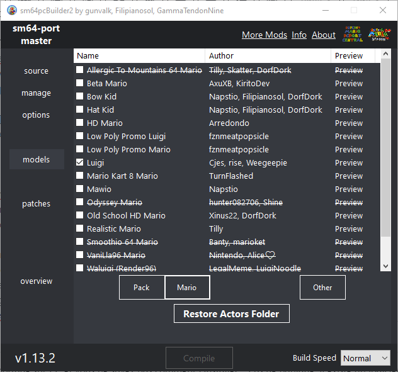The image size is (398, 372).
Task: Uncheck the Luigi model checkbox
Action: tap(79, 162)
